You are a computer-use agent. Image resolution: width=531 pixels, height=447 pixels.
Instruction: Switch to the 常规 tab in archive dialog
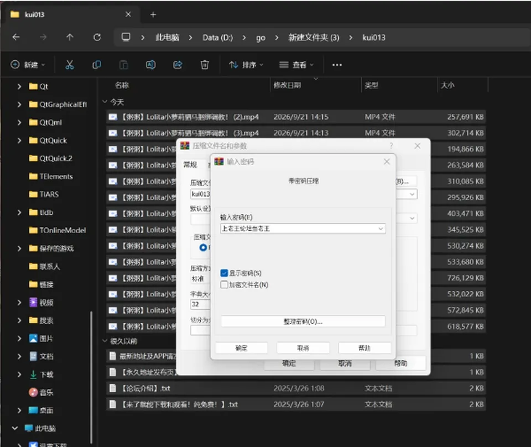pyautogui.click(x=190, y=165)
